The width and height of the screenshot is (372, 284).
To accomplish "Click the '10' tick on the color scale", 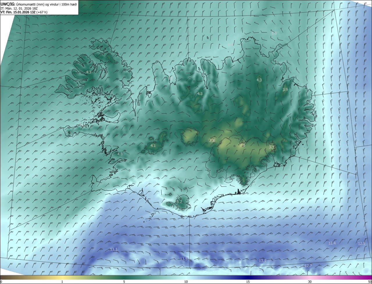I will (x=186, y=282).
